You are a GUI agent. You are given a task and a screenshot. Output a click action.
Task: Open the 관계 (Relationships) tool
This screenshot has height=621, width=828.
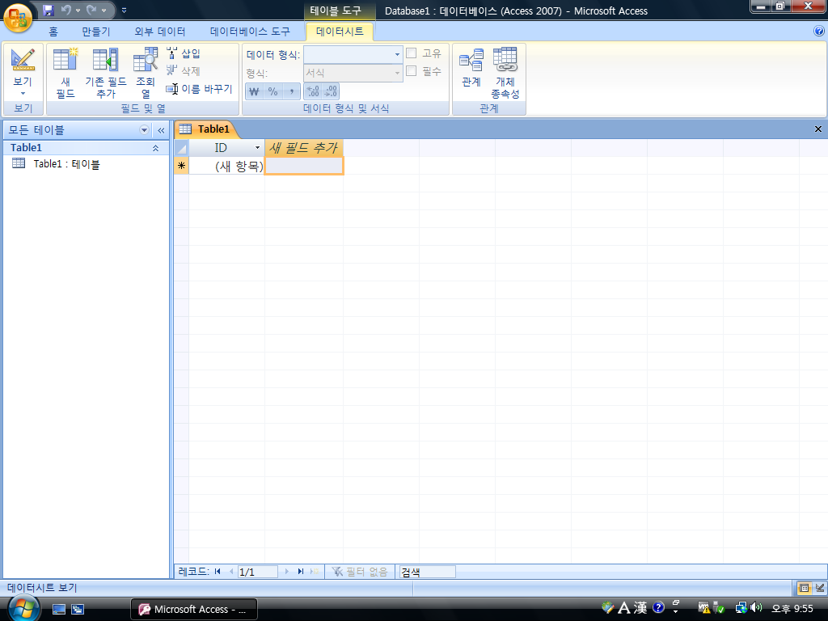point(471,68)
